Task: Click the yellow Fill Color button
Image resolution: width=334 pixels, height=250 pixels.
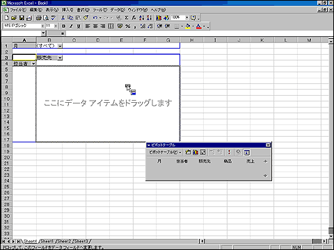Action: (188, 26)
